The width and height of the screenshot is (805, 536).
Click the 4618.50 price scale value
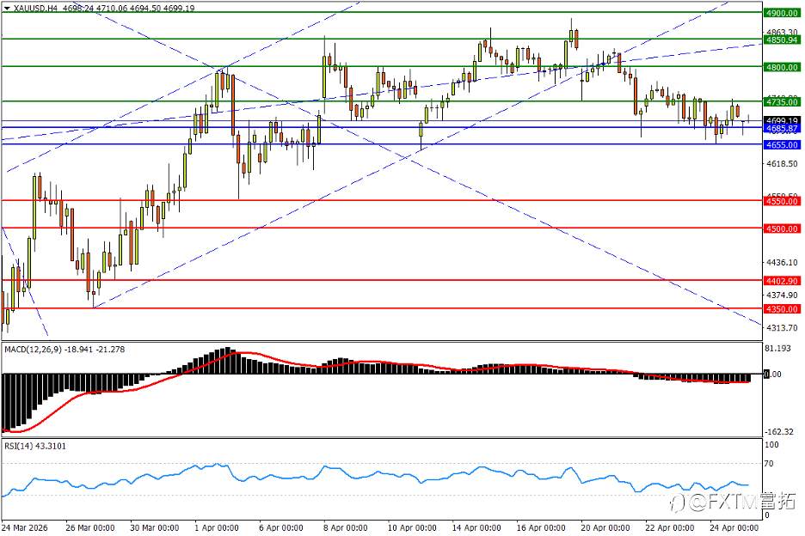click(782, 163)
